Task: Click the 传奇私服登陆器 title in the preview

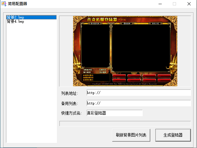Action: [x=102, y=20]
